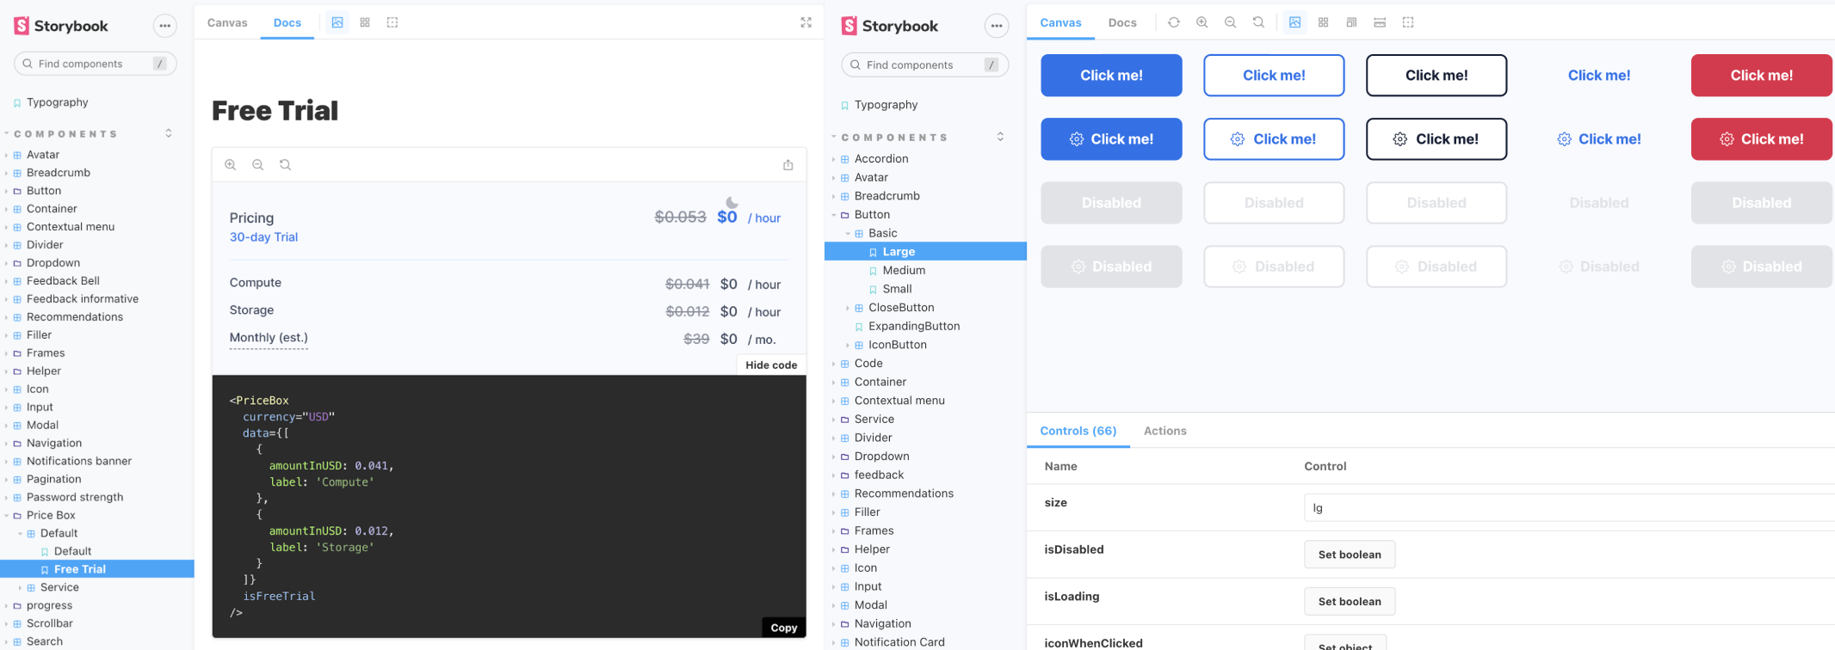Expand the IconButton tree node
Screen dimensions: 1835x650
pos(848,345)
